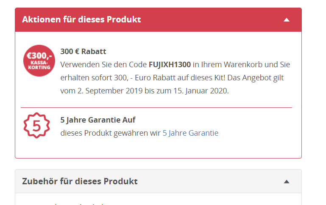Image resolution: width=326 pixels, height=205 pixels.
Task: Click the red divider line between promotions
Action: 156,108
